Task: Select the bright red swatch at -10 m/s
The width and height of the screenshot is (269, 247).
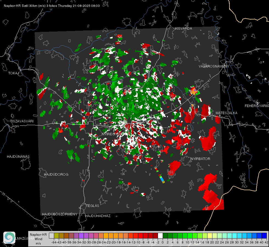Action: tap(140, 235)
